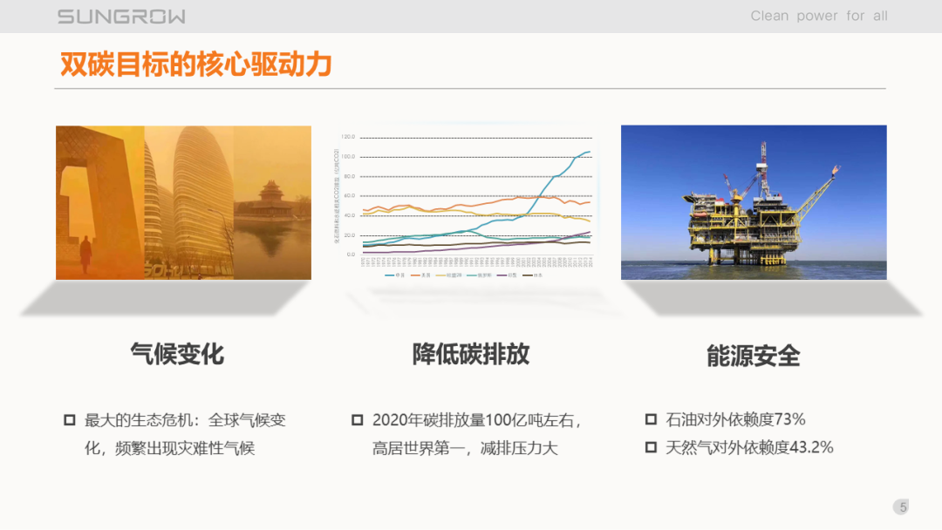Click the 气候变化 heading
The width and height of the screenshot is (942, 530).
coord(177,354)
